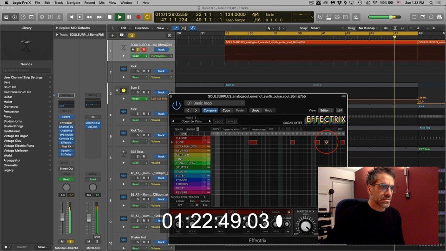This screenshot has width=446, height=251.
Task: Click Copy button in plugin header
Action: [226, 111]
